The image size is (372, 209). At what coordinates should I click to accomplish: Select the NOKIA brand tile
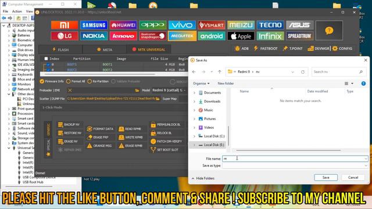94,36
